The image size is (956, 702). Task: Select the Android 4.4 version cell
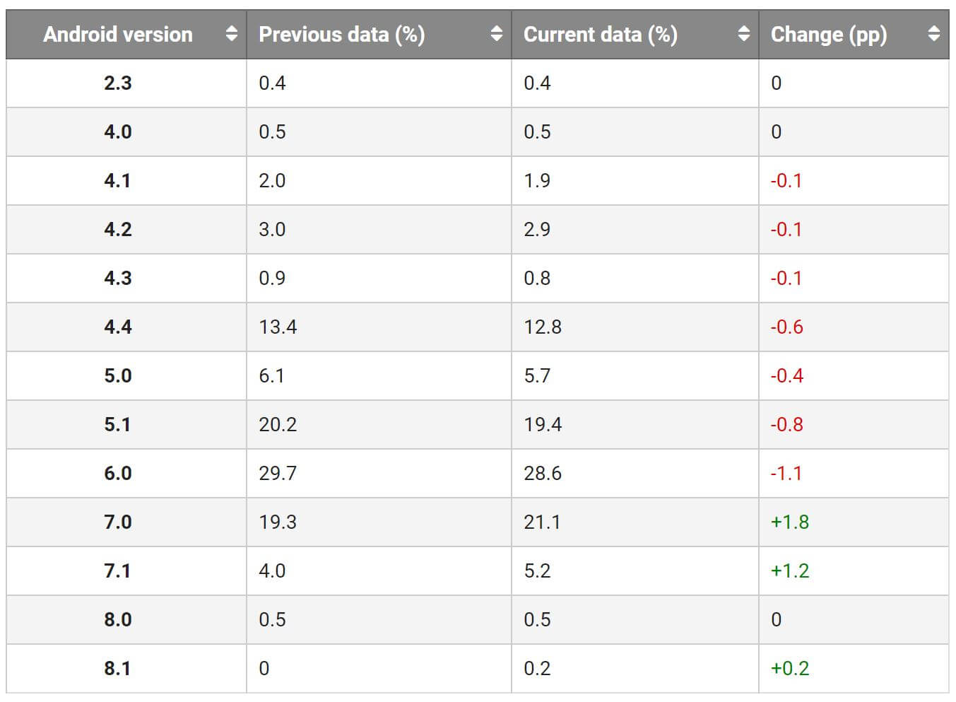point(118,327)
